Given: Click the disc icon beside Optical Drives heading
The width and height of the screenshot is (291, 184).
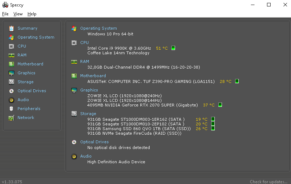Looking at the screenshot, I should [x=74, y=142].
